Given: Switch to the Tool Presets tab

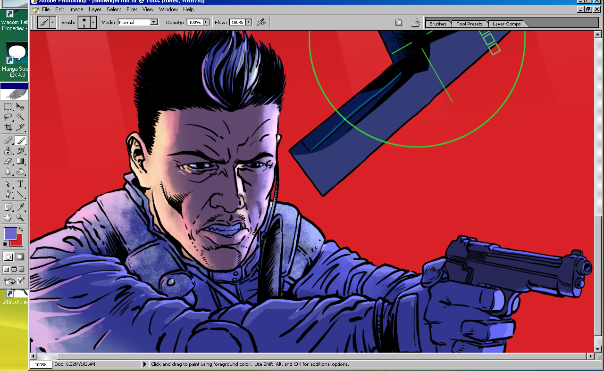Looking at the screenshot, I should pyautogui.click(x=469, y=24).
